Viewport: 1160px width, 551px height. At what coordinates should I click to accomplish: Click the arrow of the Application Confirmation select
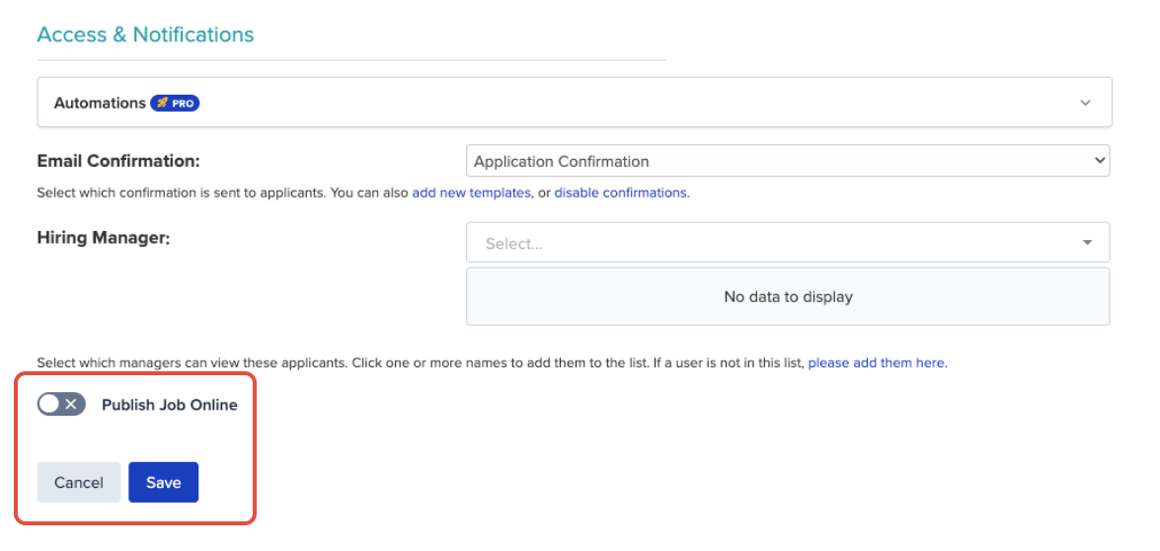click(x=1099, y=161)
